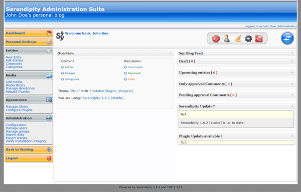Click the Serendipity is up to date message
This screenshot has width=301, height=192.
pyautogui.click(x=213, y=123)
